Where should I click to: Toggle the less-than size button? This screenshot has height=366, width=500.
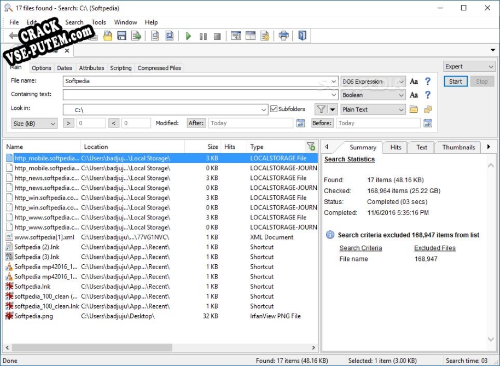[114, 123]
